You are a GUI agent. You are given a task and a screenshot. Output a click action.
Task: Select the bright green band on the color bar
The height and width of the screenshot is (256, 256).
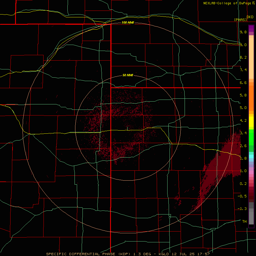click(251, 137)
